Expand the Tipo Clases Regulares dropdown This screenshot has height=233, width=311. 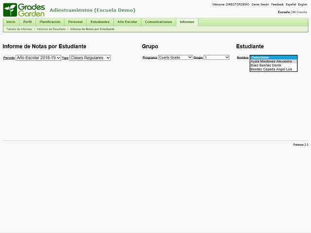click(x=90, y=58)
